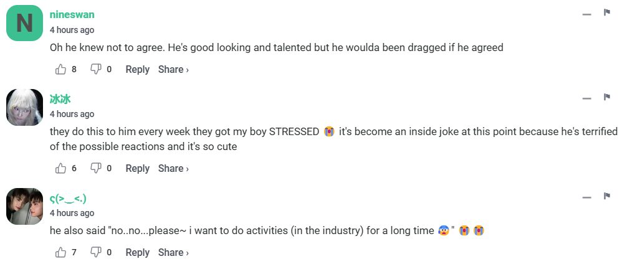Screen dimensions: 630x264
Task: Reply to nineswan's comment
Action: point(137,69)
